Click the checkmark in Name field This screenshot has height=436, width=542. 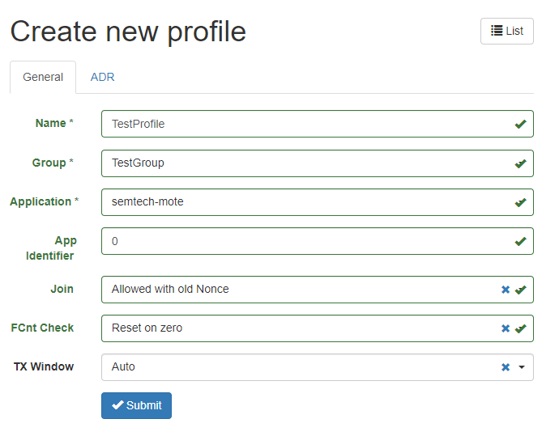point(520,124)
